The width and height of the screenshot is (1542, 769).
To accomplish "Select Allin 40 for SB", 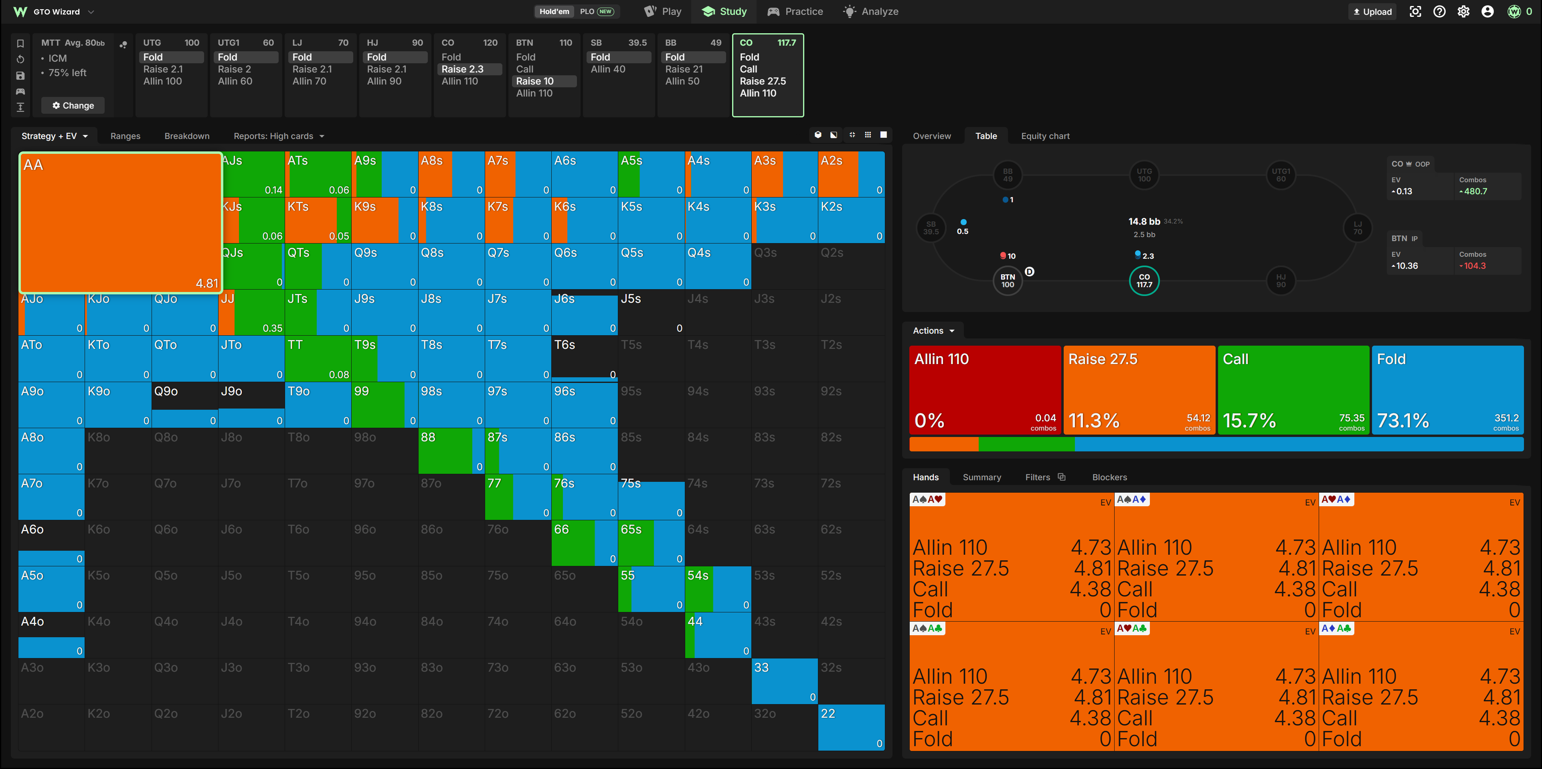I will tap(619, 69).
